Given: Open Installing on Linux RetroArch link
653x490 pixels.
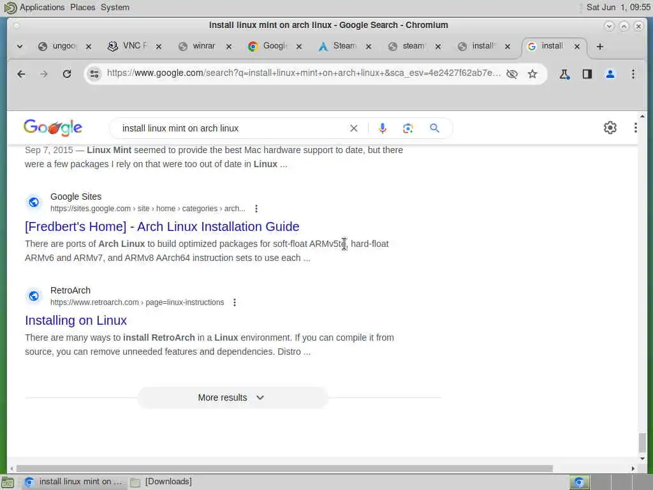Looking at the screenshot, I should (x=76, y=320).
